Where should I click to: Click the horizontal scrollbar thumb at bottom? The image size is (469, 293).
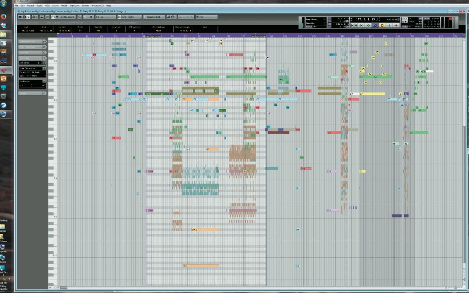pos(64,288)
